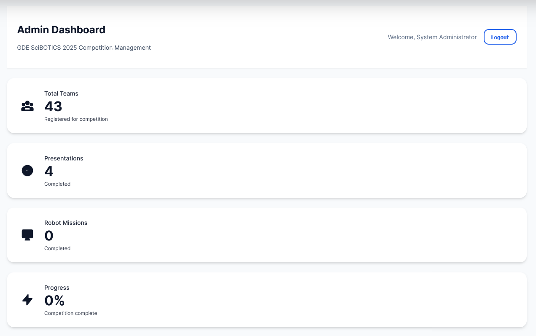This screenshot has height=336, width=536.
Task: Click the Total Teams label
Action: pos(61,93)
